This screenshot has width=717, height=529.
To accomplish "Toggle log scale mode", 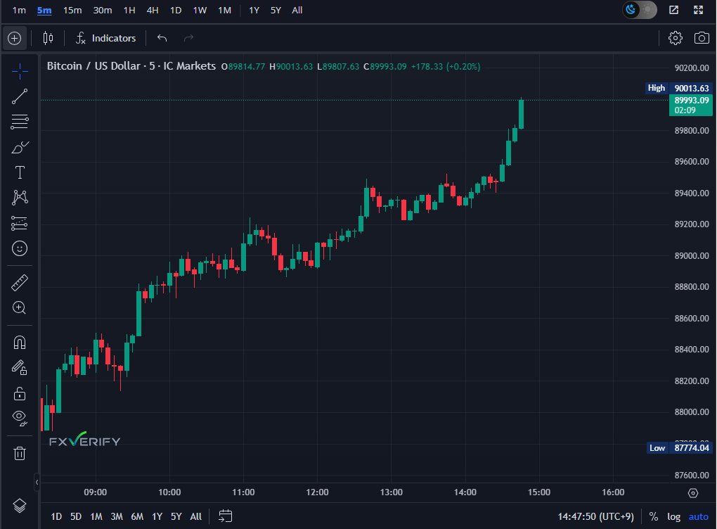I will 673,516.
